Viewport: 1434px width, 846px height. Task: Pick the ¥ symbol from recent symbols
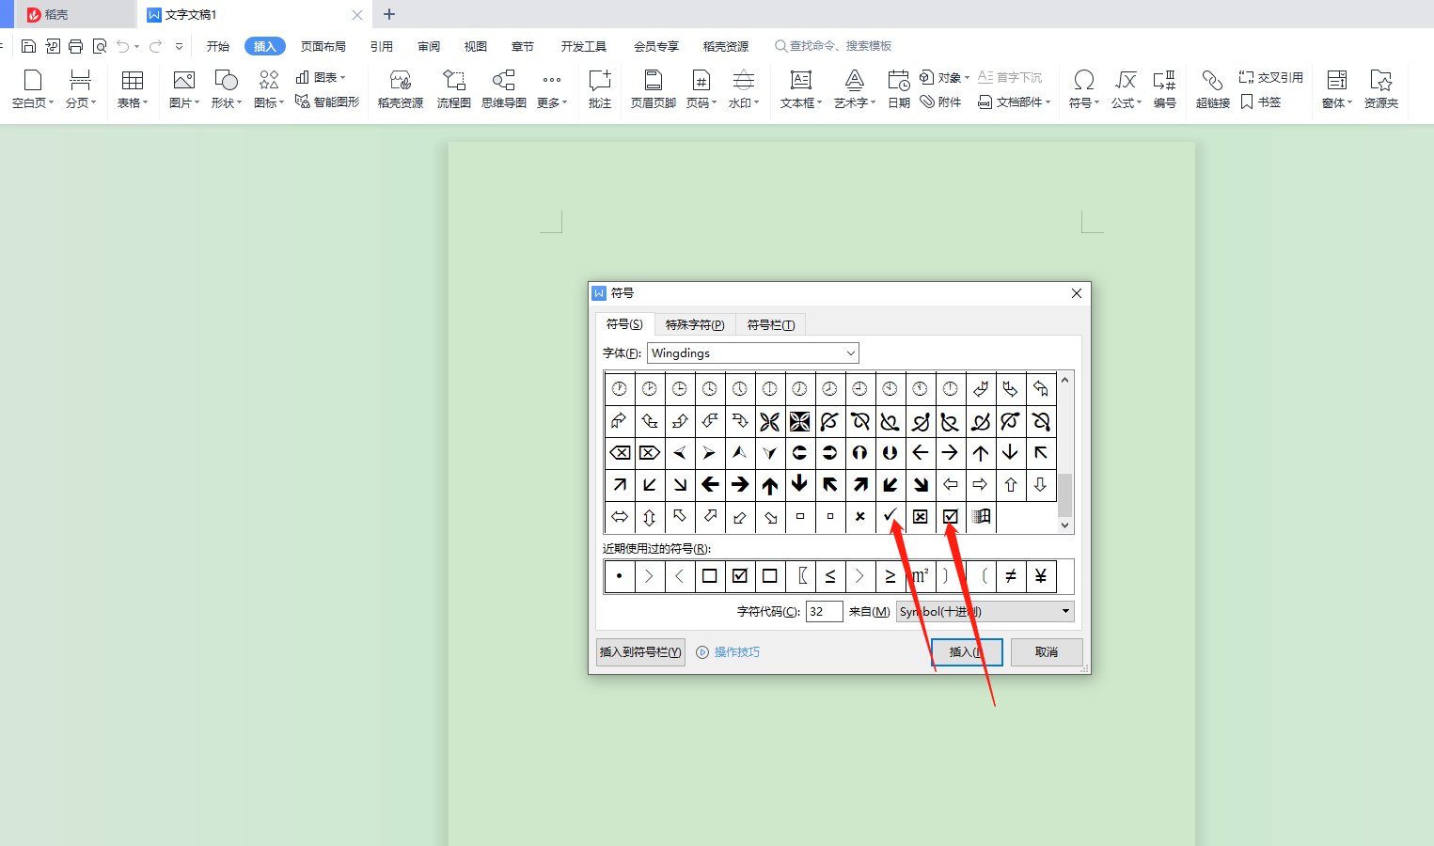[1040, 576]
